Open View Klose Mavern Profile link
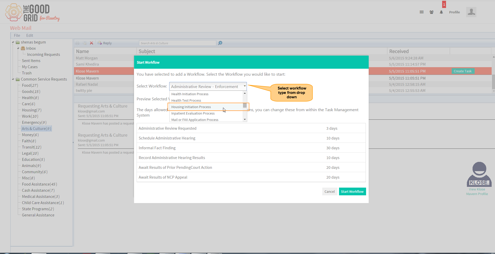495x254 pixels. click(477, 192)
